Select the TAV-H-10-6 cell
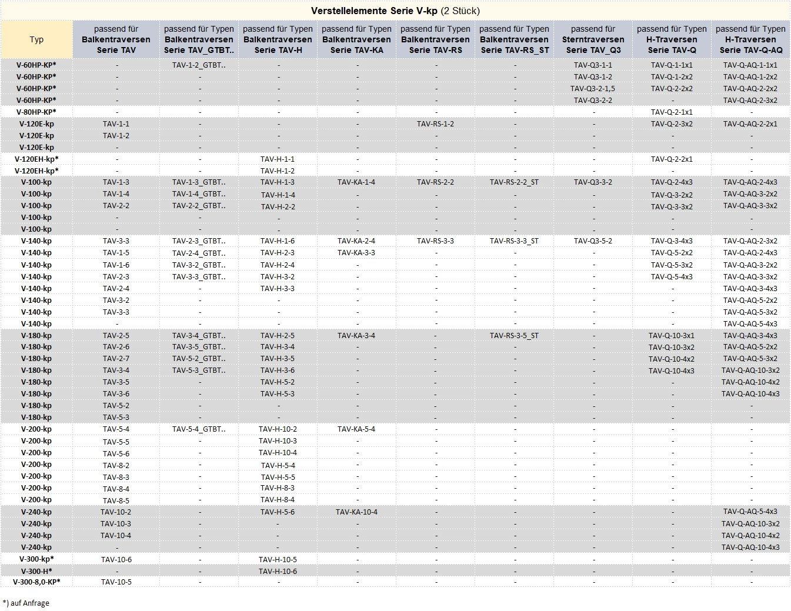This screenshot has width=791, height=611. pos(278,571)
